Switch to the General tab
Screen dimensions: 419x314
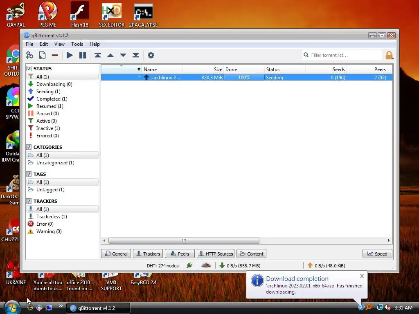pyautogui.click(x=116, y=253)
